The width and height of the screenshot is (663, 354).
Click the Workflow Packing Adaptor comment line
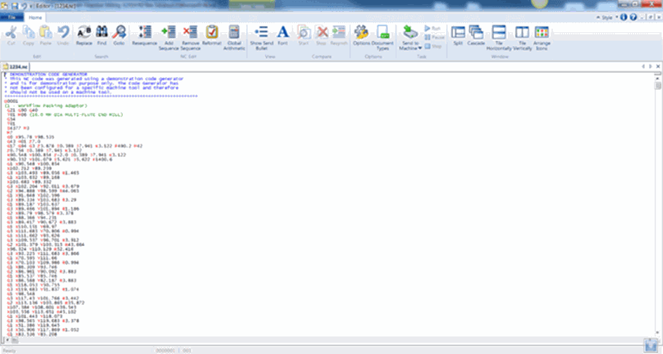(x=46, y=106)
